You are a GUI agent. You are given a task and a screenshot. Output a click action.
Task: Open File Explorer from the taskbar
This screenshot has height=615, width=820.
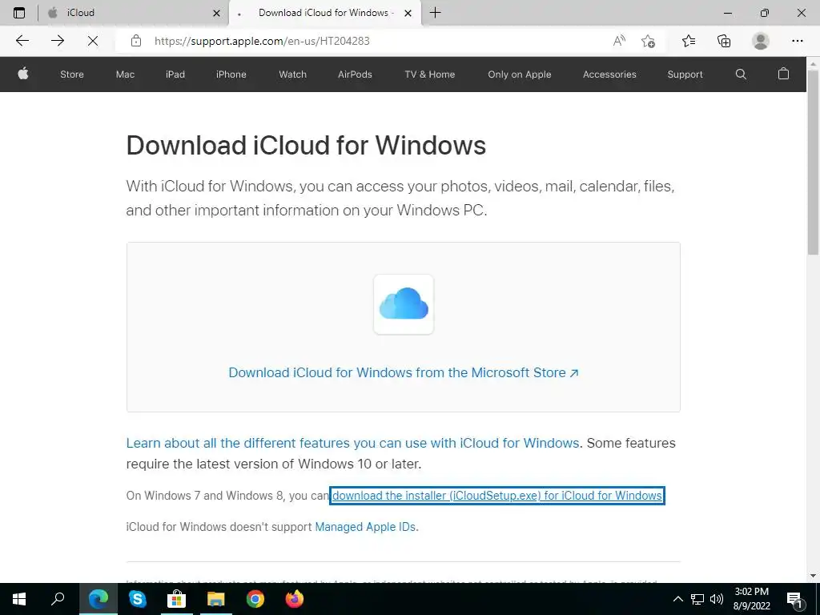pos(216,599)
